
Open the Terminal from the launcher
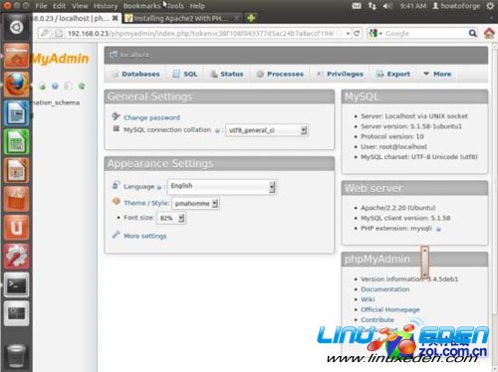(x=16, y=284)
